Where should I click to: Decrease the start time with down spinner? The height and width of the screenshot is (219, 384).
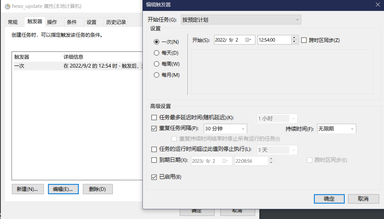click(294, 42)
